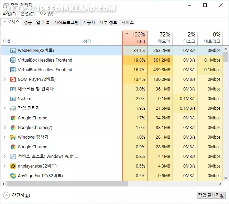Click the first VirtualBox Headless Frontend icon (561.2MB)
The height and width of the screenshot is (204, 229).
(x=13, y=60)
